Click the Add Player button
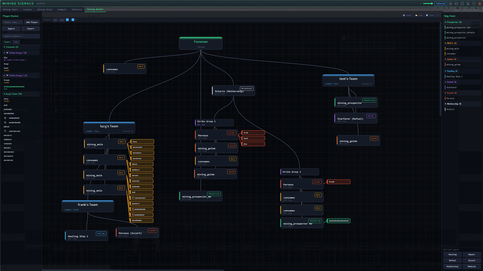The width and height of the screenshot is (483, 271). point(32,22)
